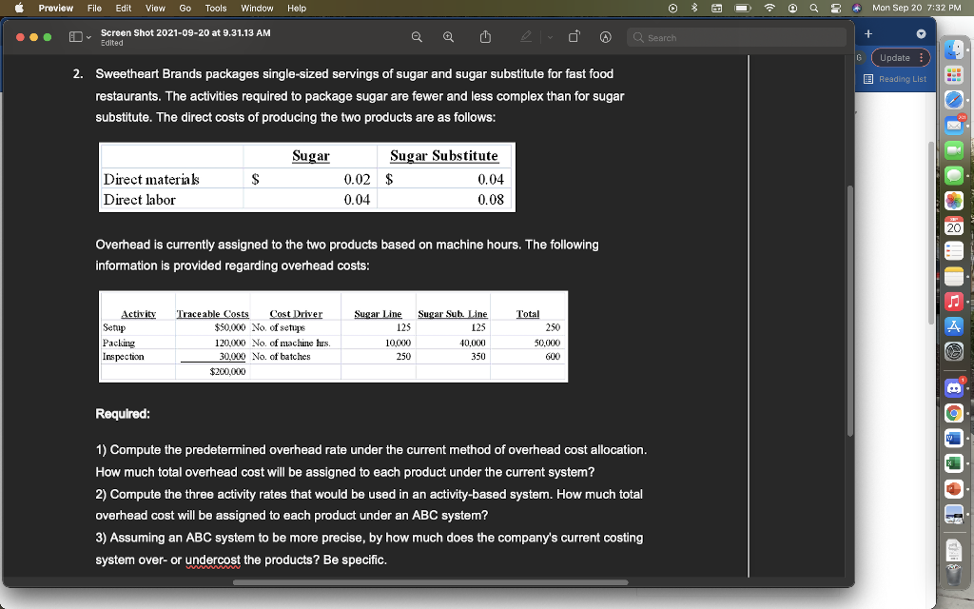The height and width of the screenshot is (609, 974).
Task: Open the Share icon in Preview's toolbar
Action: click(485, 36)
